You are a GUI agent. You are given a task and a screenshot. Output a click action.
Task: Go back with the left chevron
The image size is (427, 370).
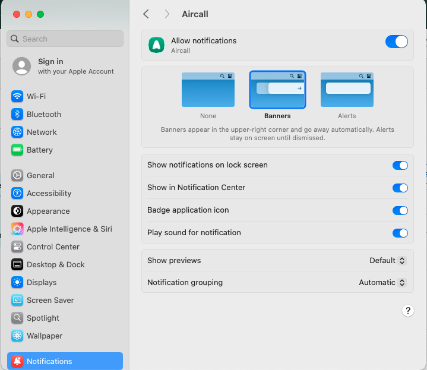[x=146, y=14]
